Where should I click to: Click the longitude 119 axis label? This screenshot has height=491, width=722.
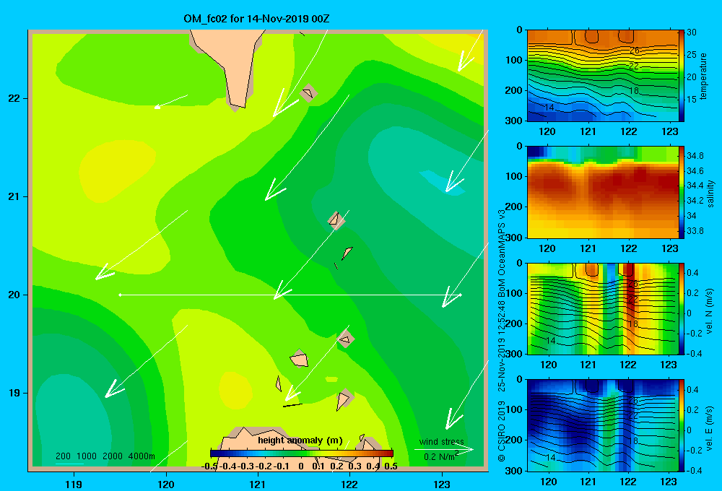pyautogui.click(x=74, y=484)
